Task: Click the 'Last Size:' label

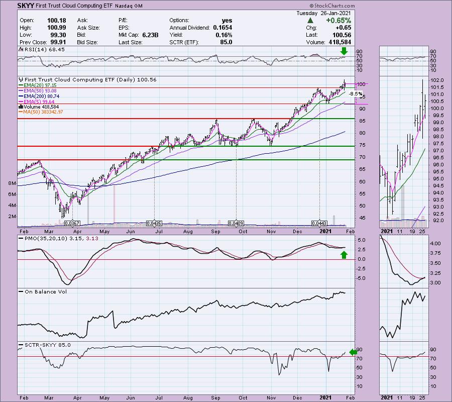Action: pyautogui.click(x=130, y=42)
